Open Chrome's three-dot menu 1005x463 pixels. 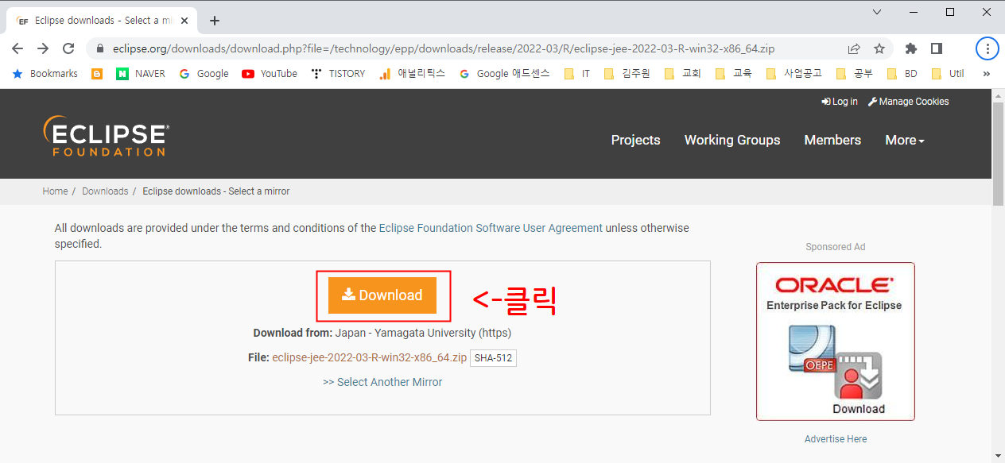(x=988, y=48)
